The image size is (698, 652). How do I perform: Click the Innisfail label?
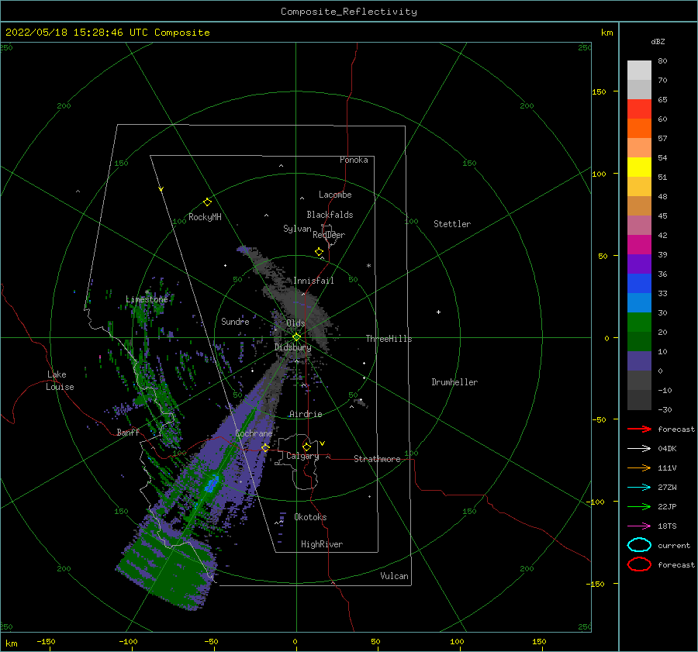[313, 281]
